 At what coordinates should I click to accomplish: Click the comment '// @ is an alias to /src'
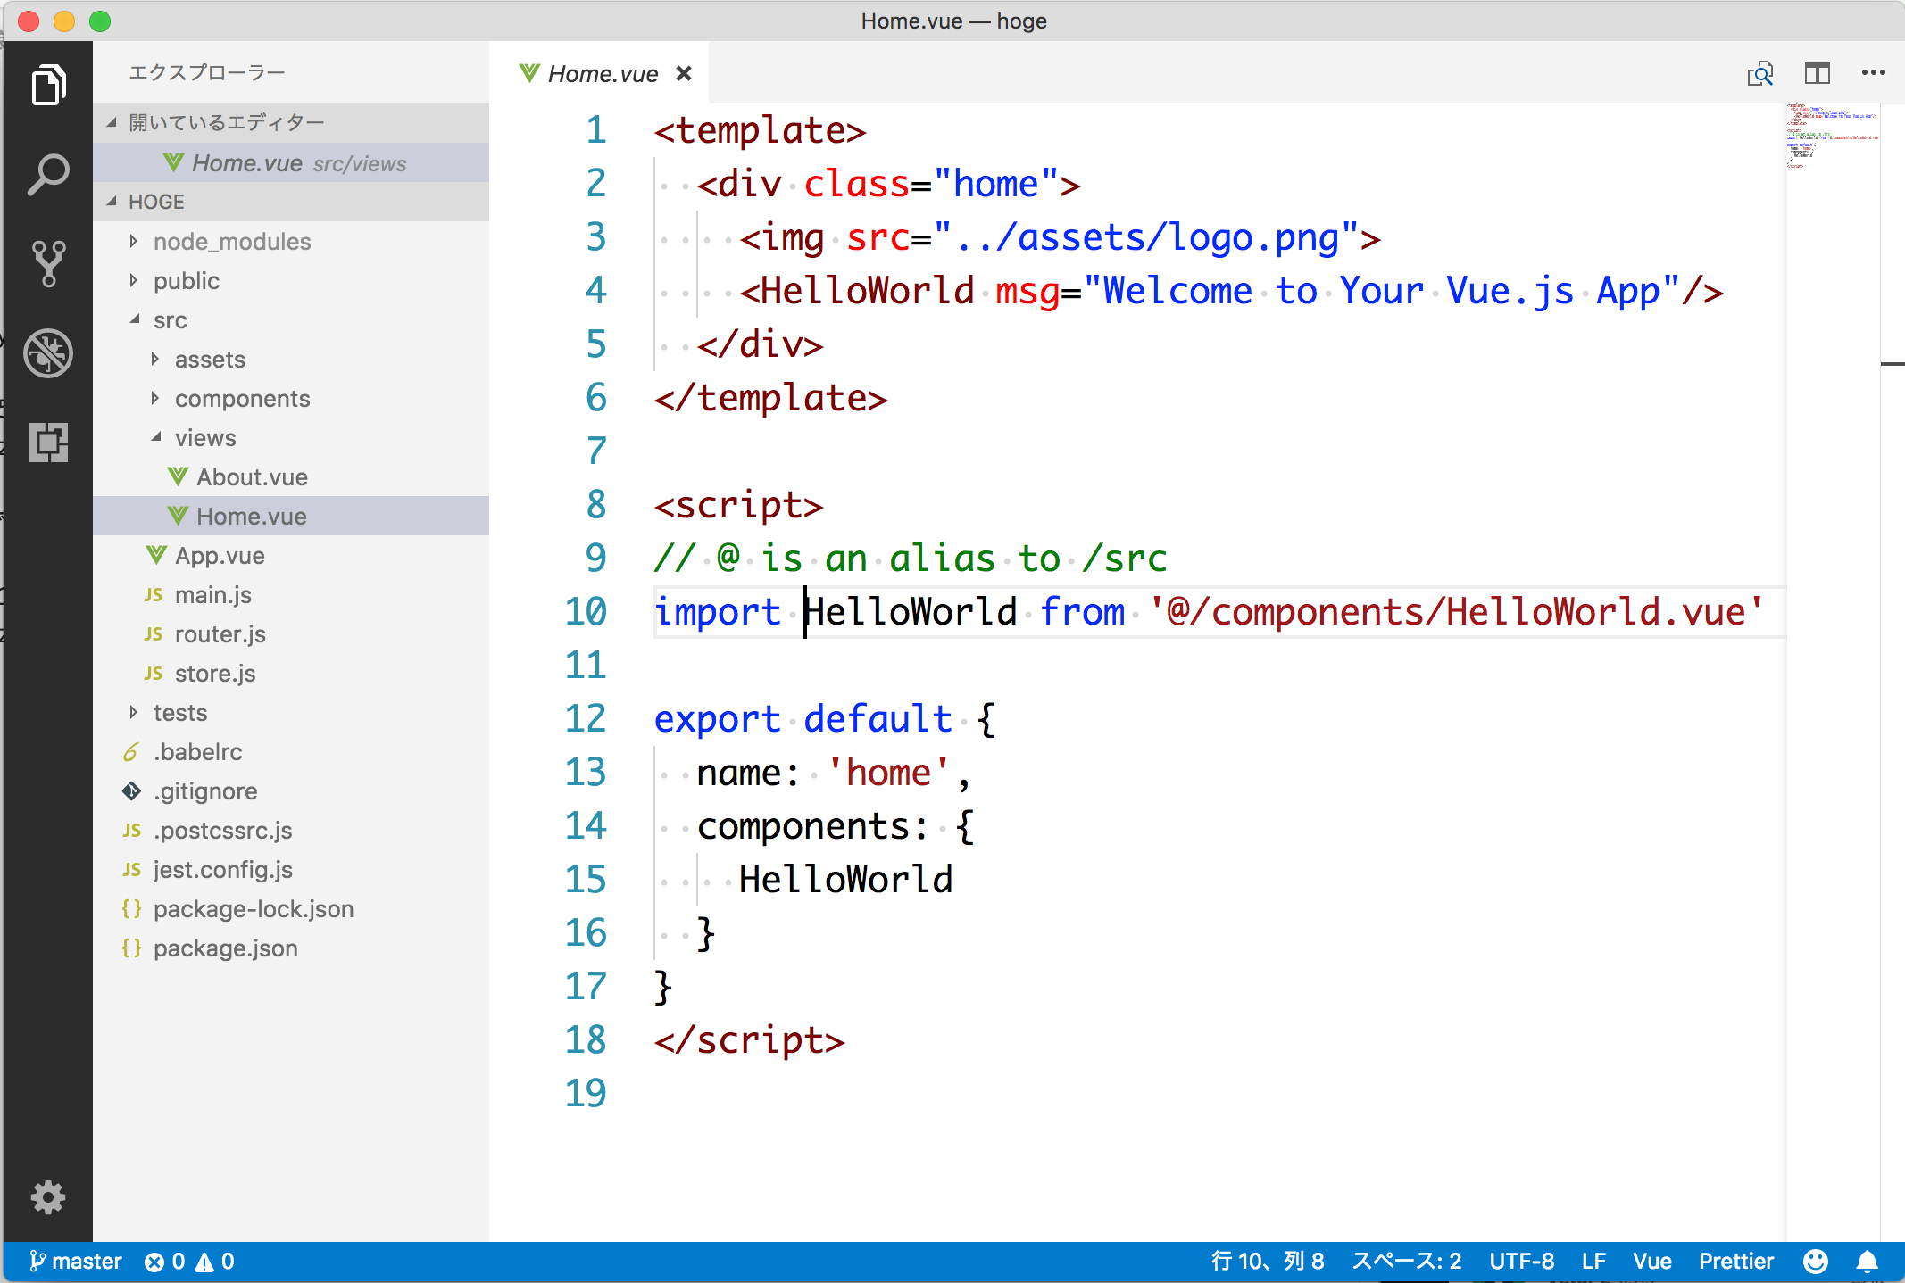point(911,559)
